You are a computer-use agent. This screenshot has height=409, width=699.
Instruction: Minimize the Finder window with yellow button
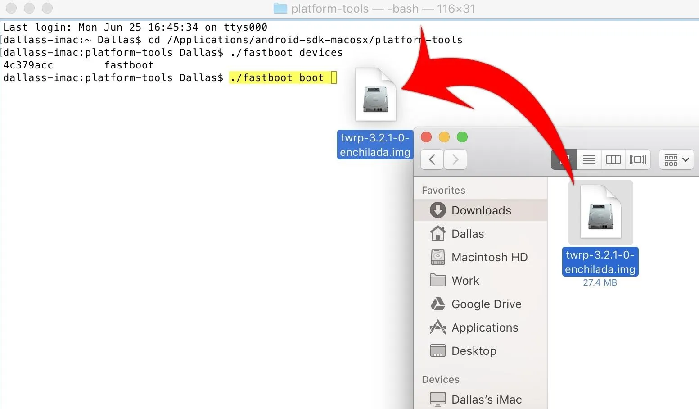[x=444, y=137]
